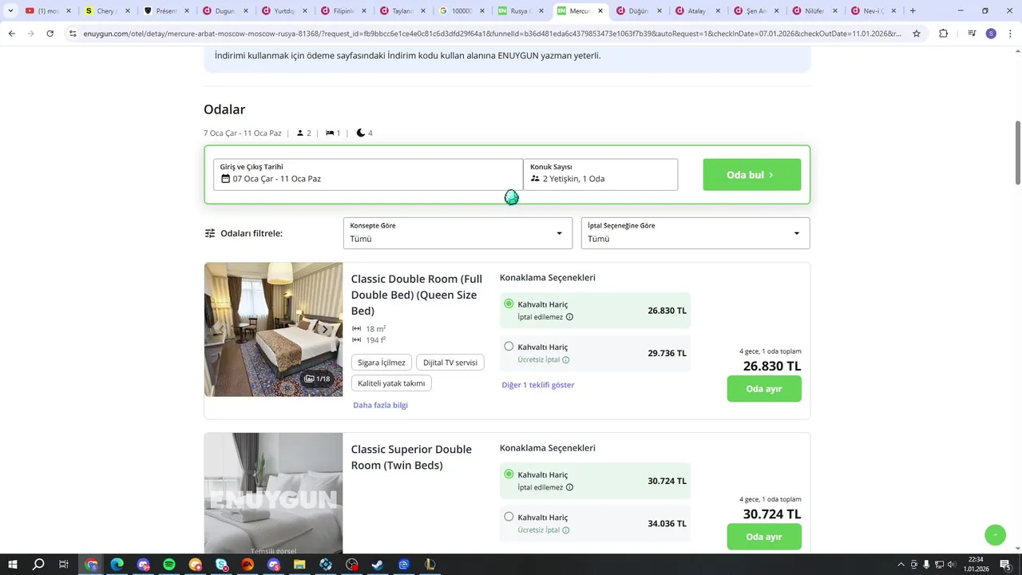Click the Task View taskbar icon

pyautogui.click(x=64, y=565)
